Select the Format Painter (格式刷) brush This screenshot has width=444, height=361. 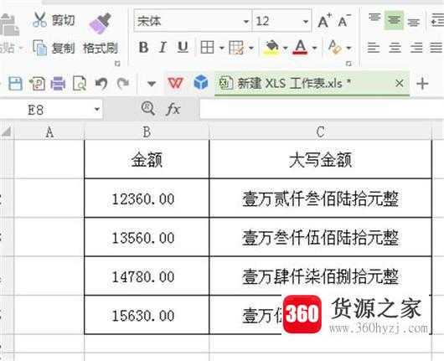click(101, 23)
